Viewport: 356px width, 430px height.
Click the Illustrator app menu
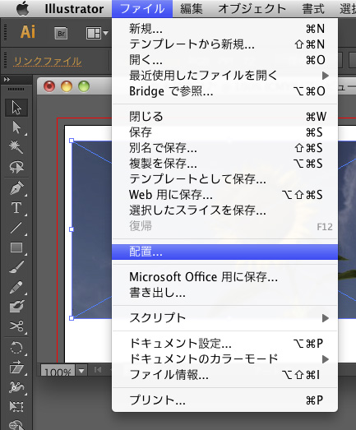[74, 9]
